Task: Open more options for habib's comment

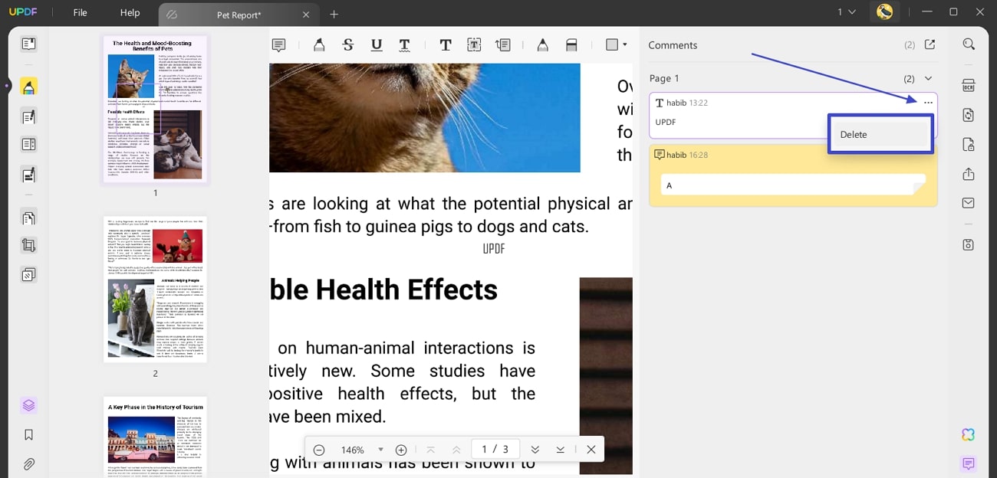Action: pyautogui.click(x=929, y=102)
